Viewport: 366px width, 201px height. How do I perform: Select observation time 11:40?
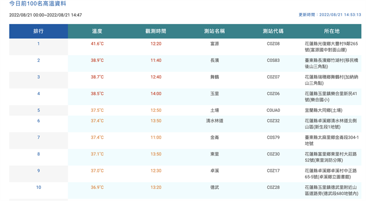click(156, 60)
